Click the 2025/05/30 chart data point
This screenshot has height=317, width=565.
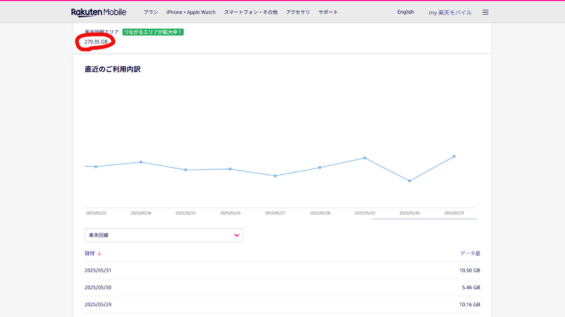[x=409, y=181]
